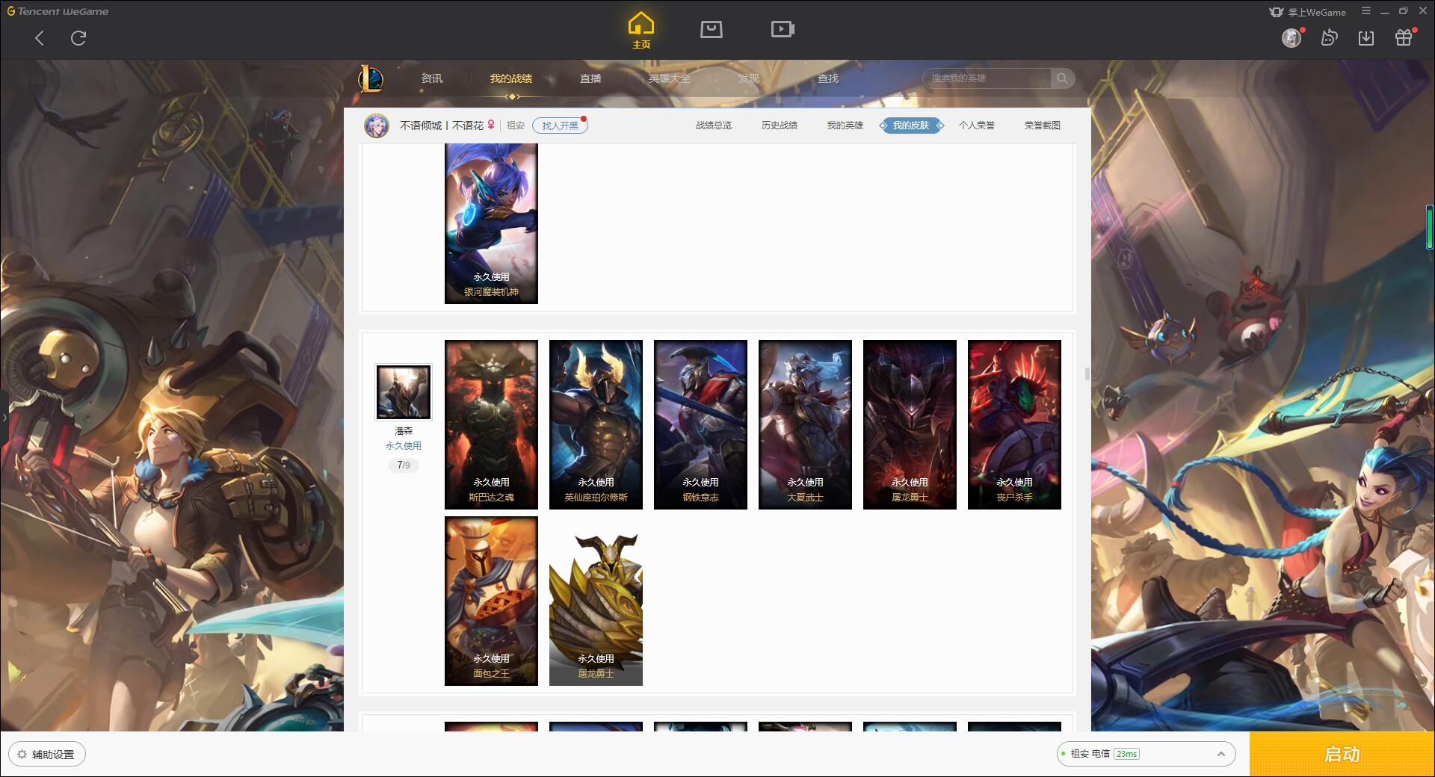Open the 英雄大全 heroes tab
The width and height of the screenshot is (1435, 777).
(670, 78)
